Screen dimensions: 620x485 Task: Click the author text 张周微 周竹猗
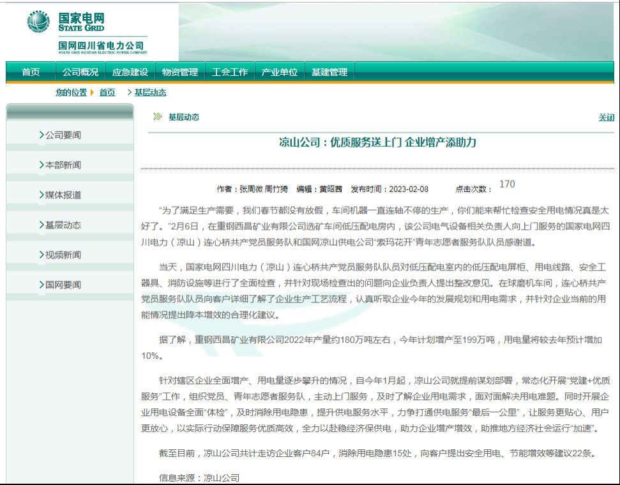[264, 190]
